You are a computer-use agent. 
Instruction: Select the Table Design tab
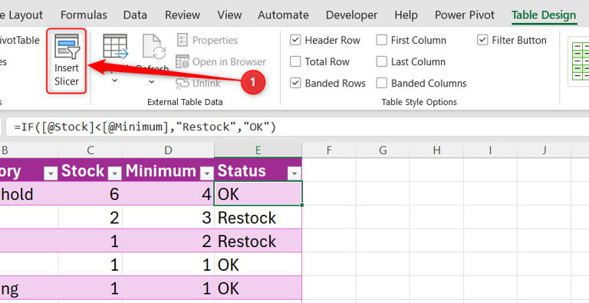[544, 15]
